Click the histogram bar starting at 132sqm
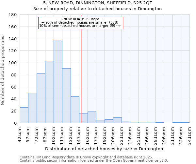 tap(75, 110)
